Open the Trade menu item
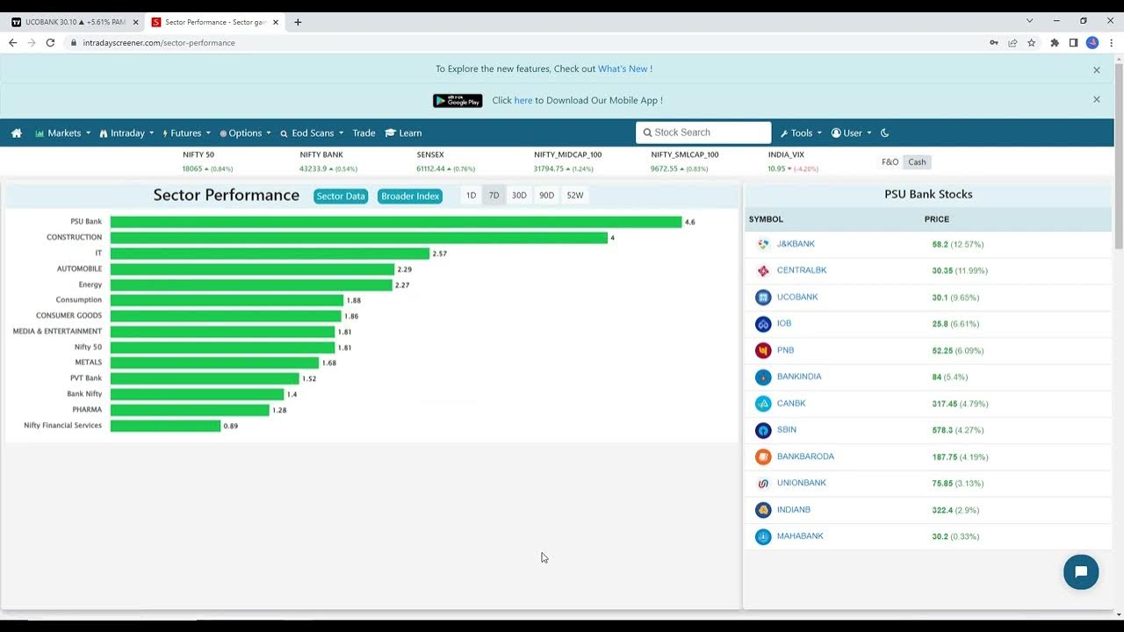This screenshot has width=1124, height=632. pos(364,133)
